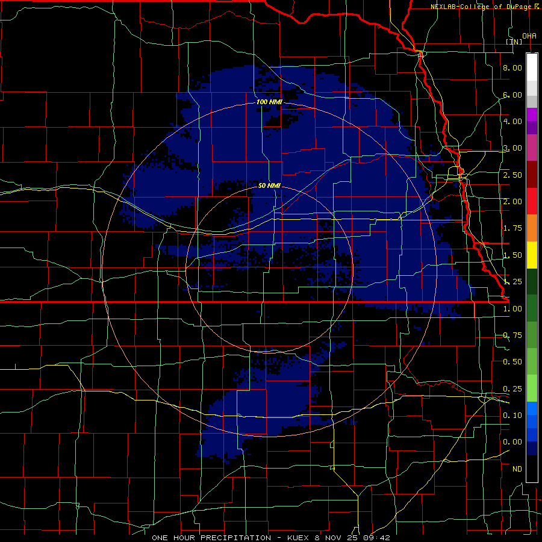This screenshot has width=542, height=542.
Task: Click the NEXLAB-College of DuPage credit text
Action: (x=481, y=7)
